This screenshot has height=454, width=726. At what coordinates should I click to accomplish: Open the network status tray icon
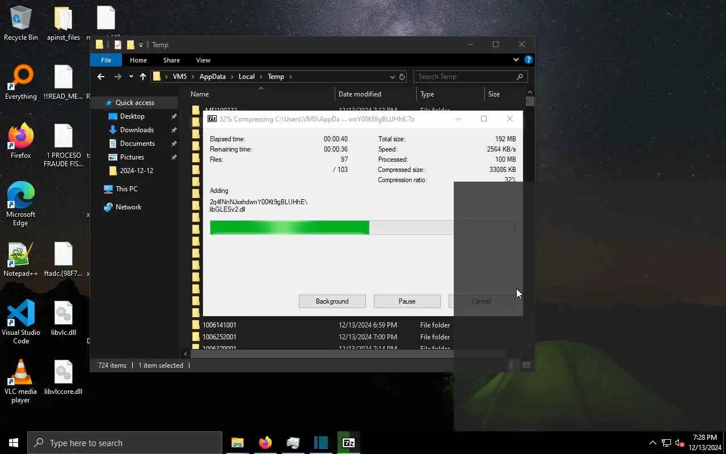coord(666,443)
